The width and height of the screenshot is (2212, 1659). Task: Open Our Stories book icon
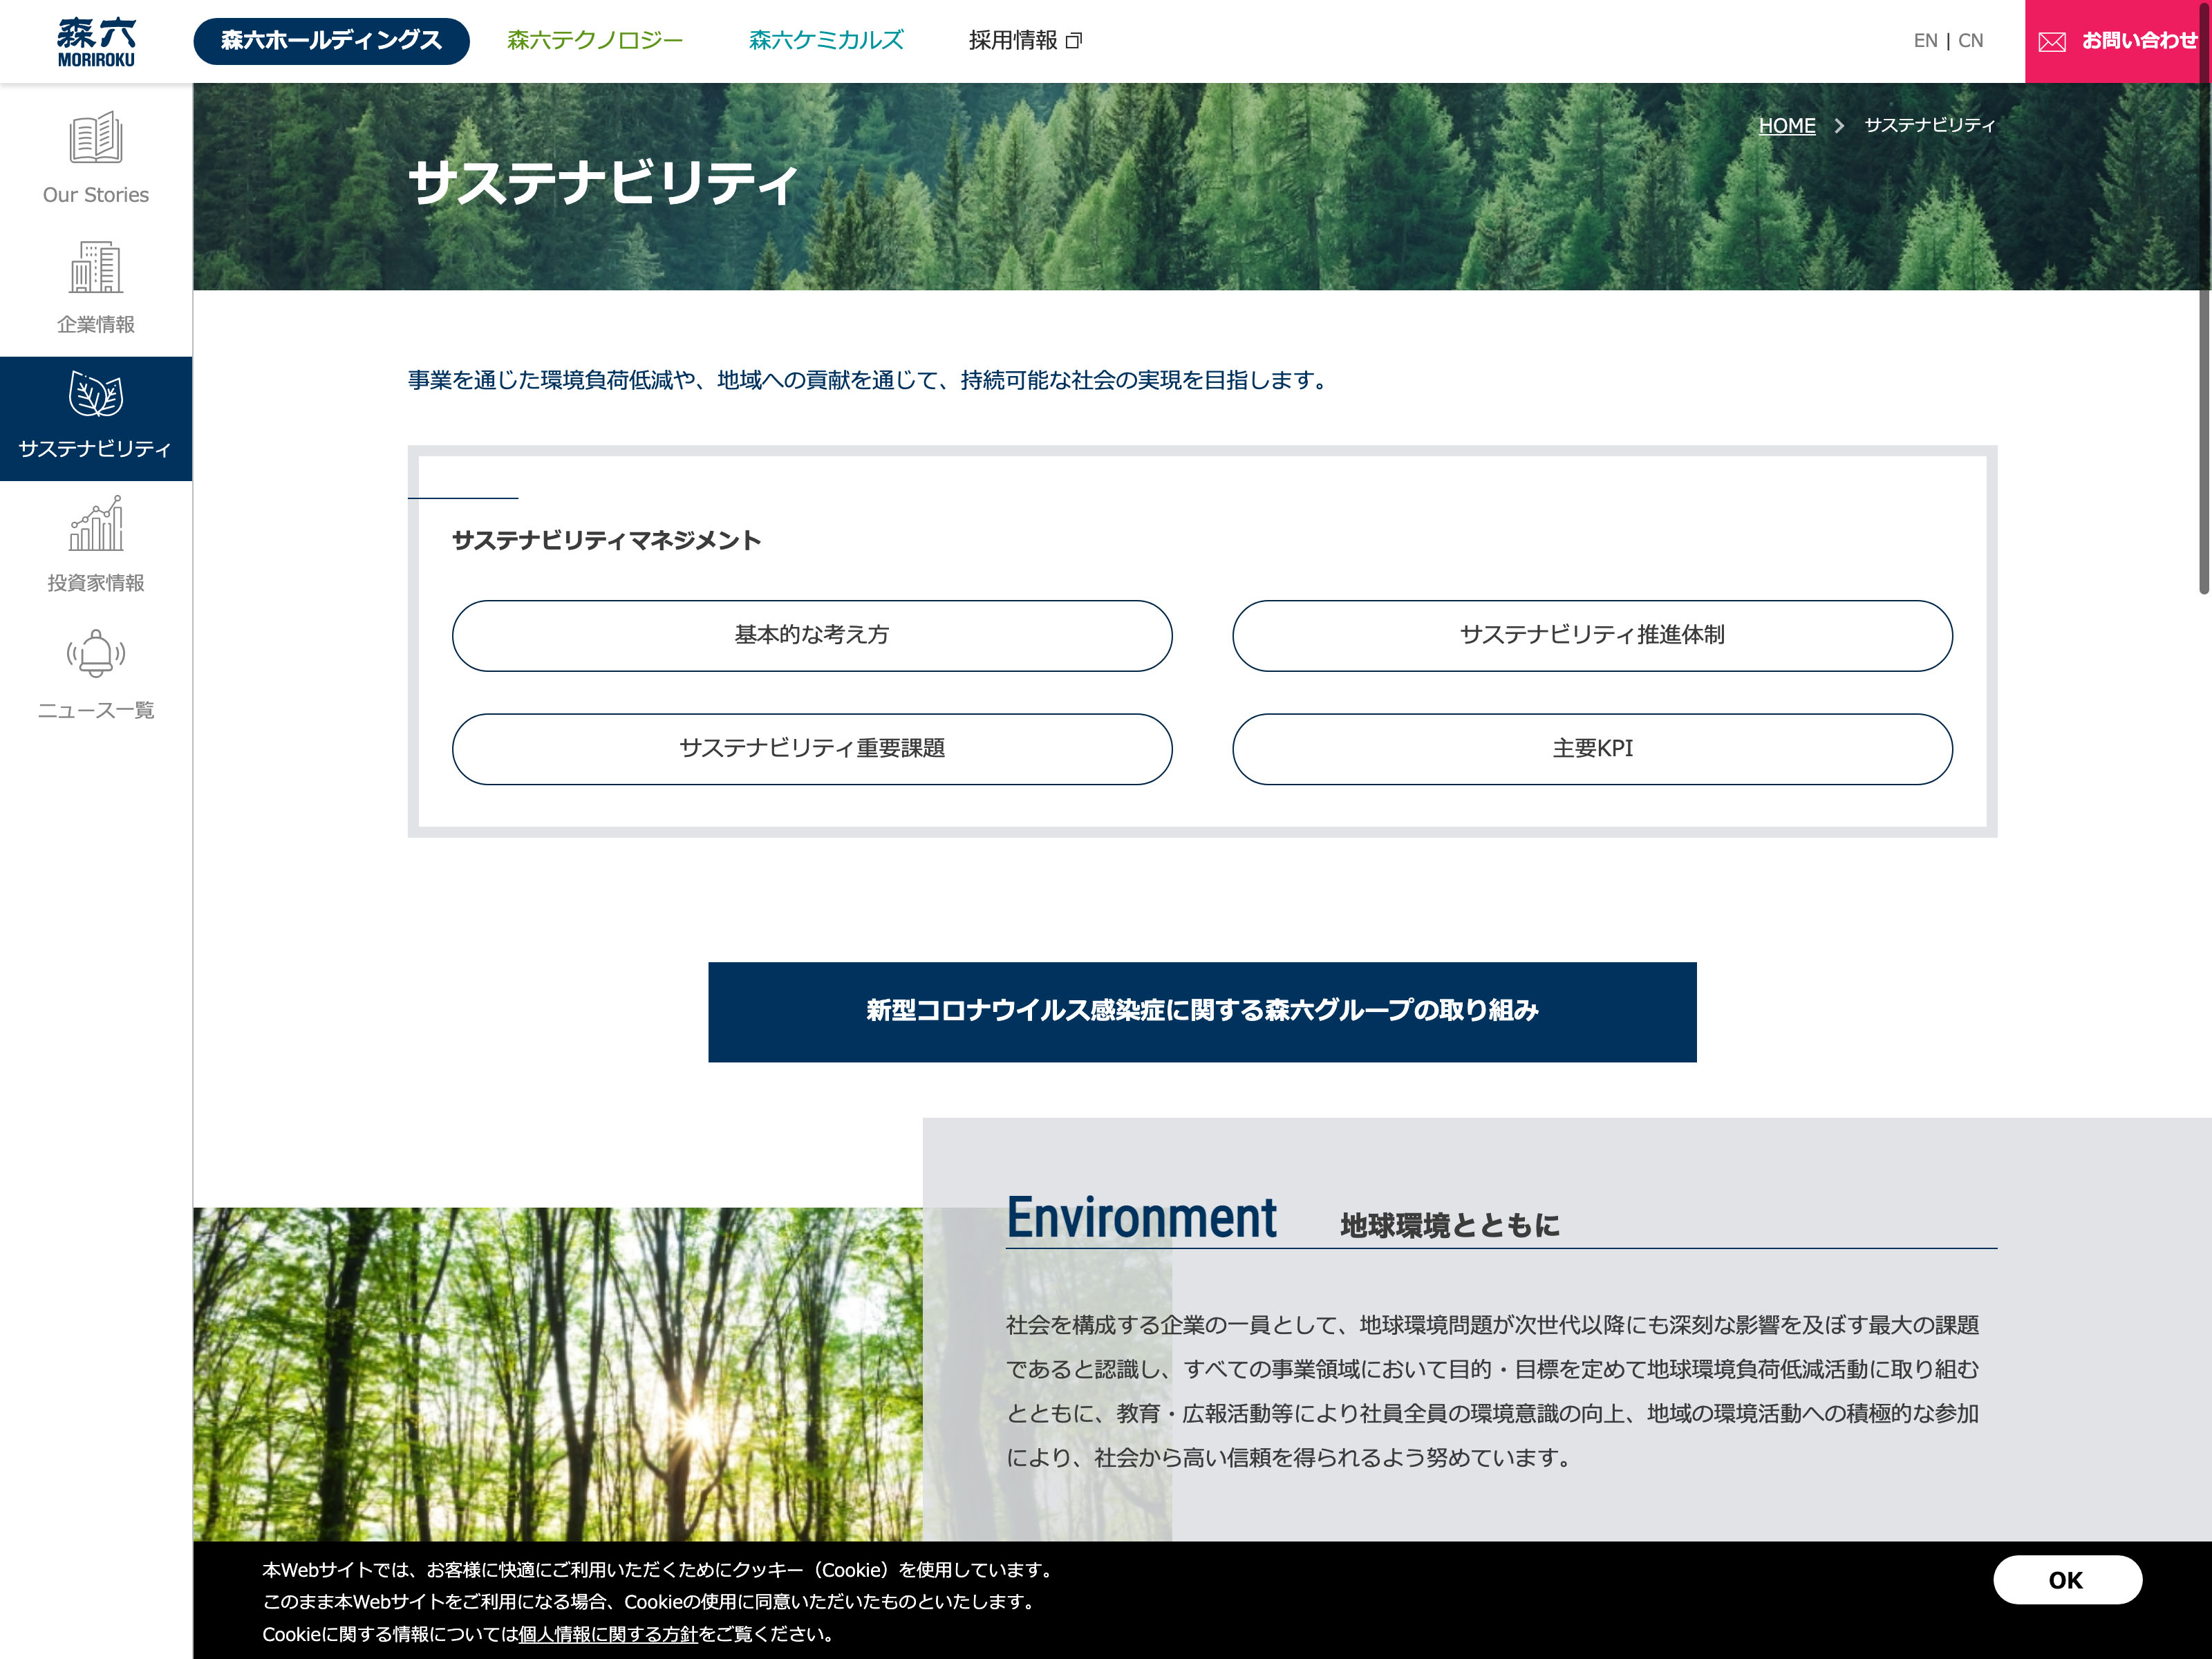tap(96, 138)
